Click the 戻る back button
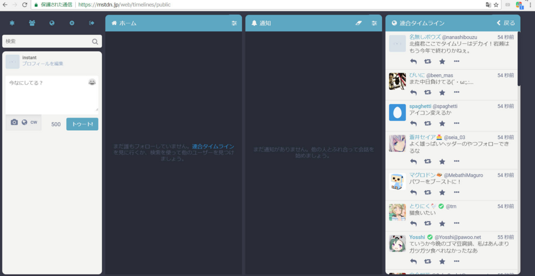 (506, 23)
